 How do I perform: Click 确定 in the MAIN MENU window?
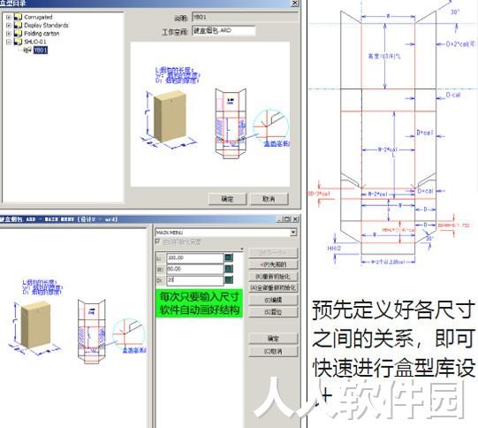pos(273,339)
